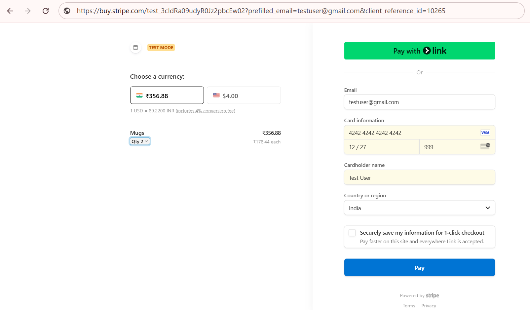The image size is (530, 310).
Task: Click the ₹178.44 each price text
Action: tap(267, 142)
